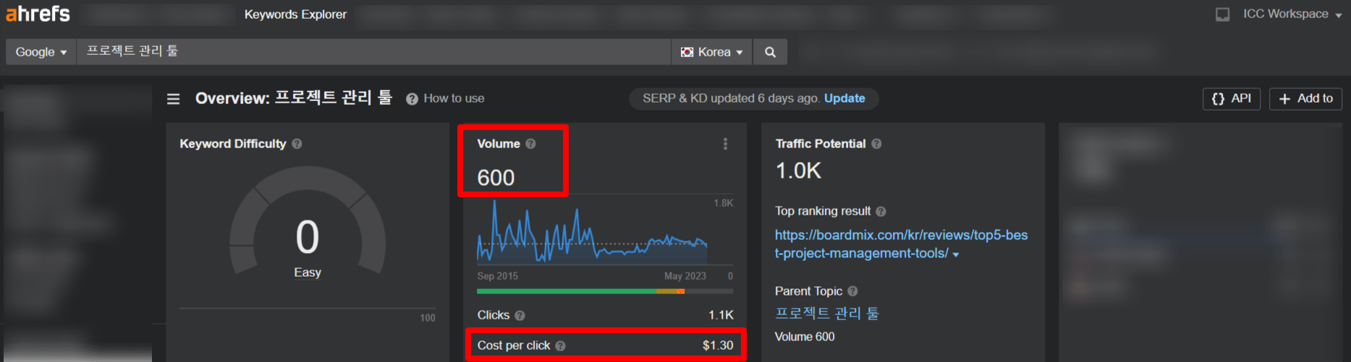The image size is (1351, 362).
Task: Click the Top ranking result help icon
Action: point(881,212)
